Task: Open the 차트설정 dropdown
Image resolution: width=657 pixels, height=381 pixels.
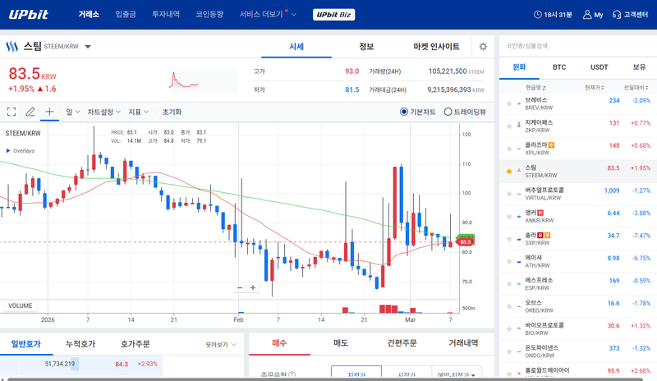Action: [103, 112]
